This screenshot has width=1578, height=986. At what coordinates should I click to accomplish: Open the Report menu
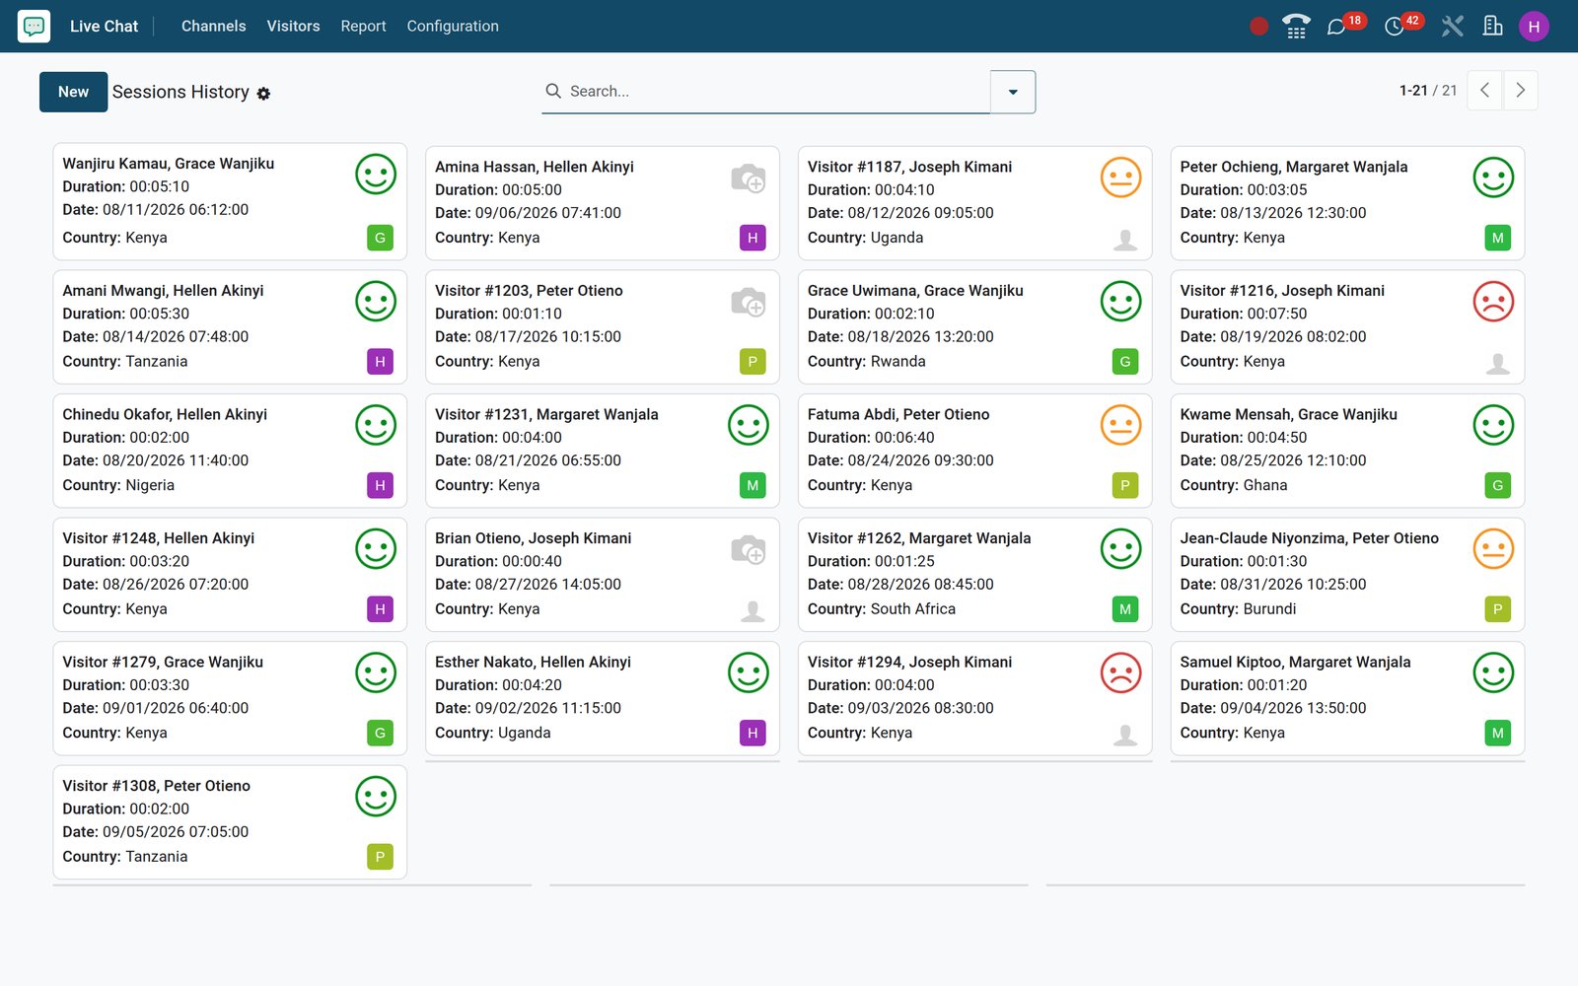(363, 27)
